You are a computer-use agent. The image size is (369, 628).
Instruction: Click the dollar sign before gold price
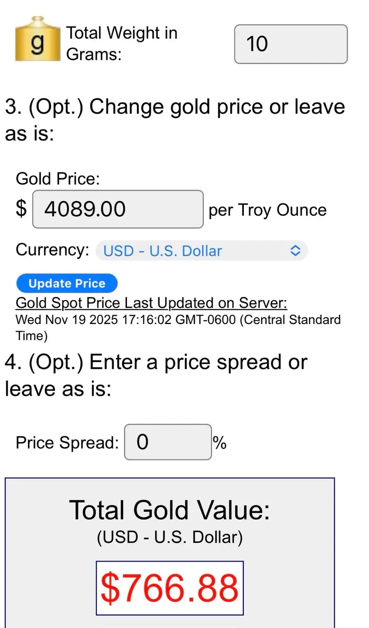click(x=21, y=209)
